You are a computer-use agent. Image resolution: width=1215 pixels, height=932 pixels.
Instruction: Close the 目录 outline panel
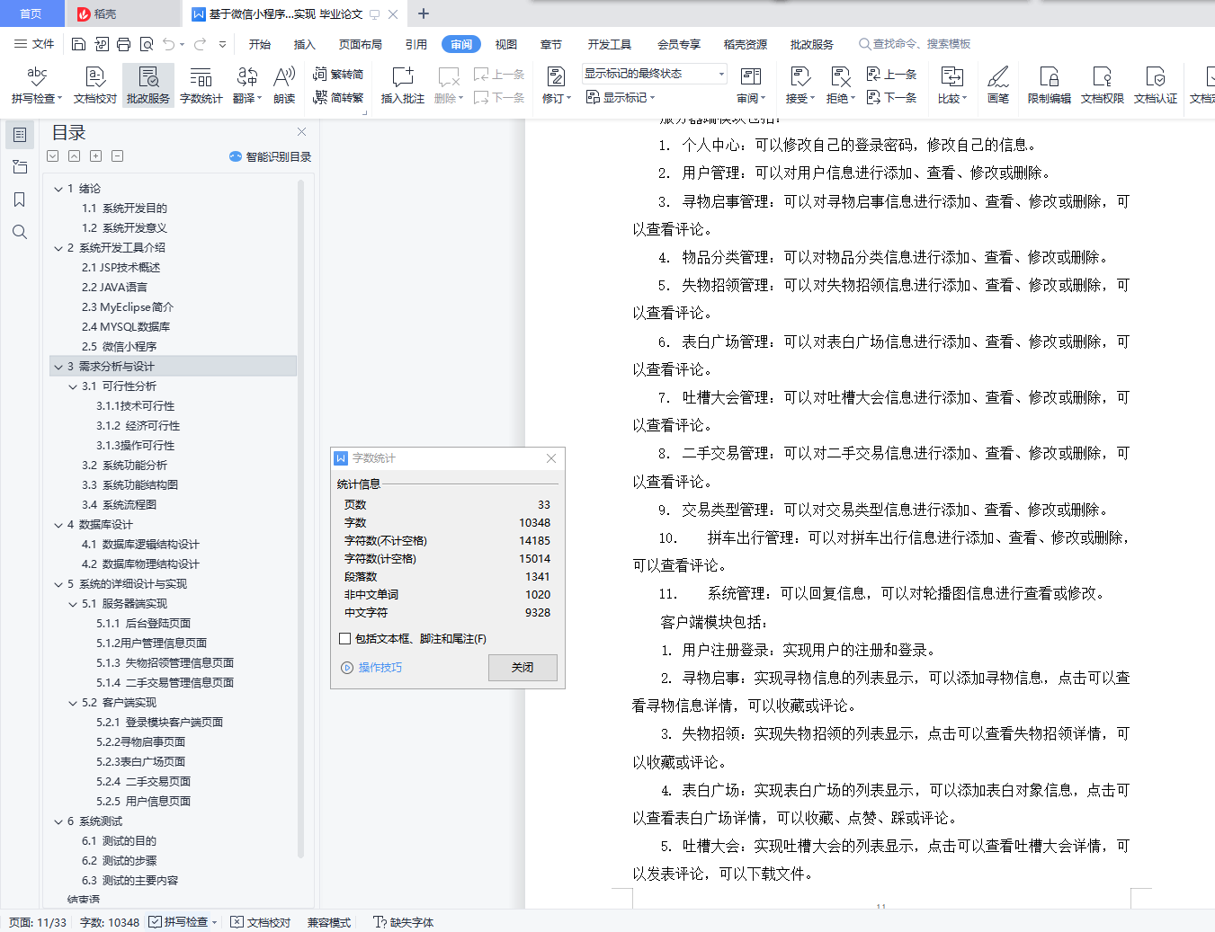(302, 132)
